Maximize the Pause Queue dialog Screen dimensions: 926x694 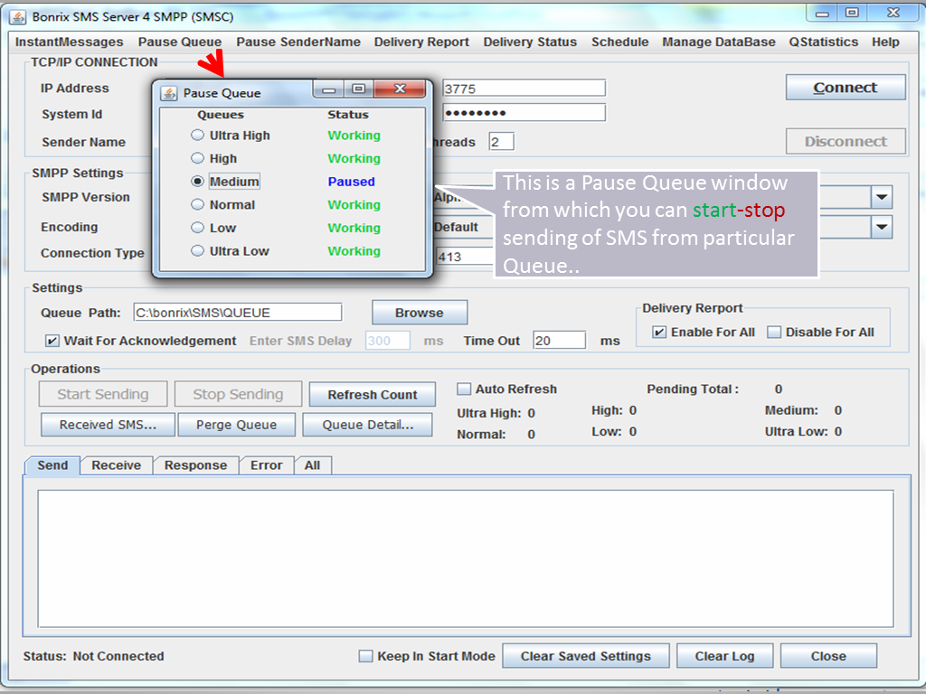358,89
